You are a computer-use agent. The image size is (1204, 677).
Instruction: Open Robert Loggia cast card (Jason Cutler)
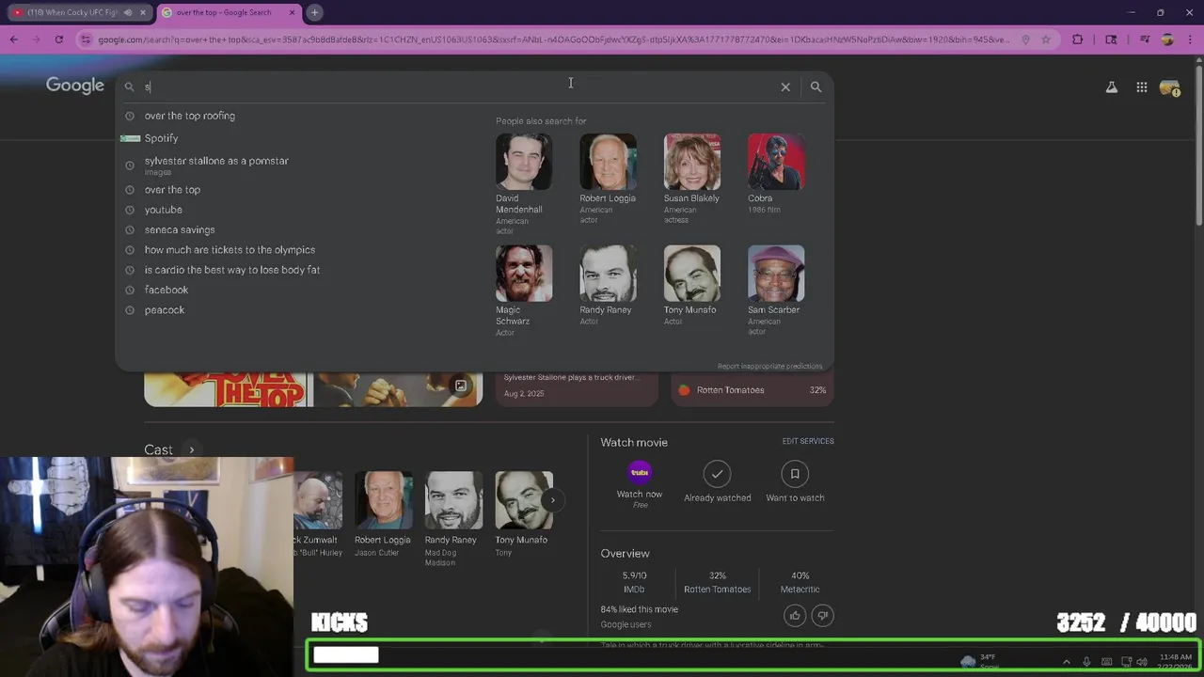click(383, 514)
